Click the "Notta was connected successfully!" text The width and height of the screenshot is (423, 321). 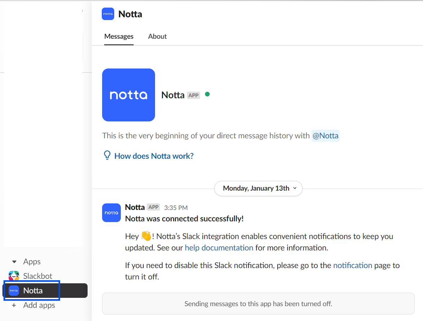point(184,219)
